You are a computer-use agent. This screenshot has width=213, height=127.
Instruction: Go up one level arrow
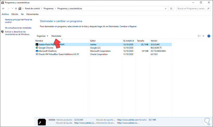pos(16,9)
